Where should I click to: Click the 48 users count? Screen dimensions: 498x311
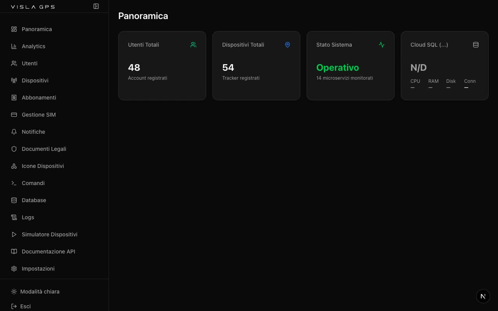(134, 68)
